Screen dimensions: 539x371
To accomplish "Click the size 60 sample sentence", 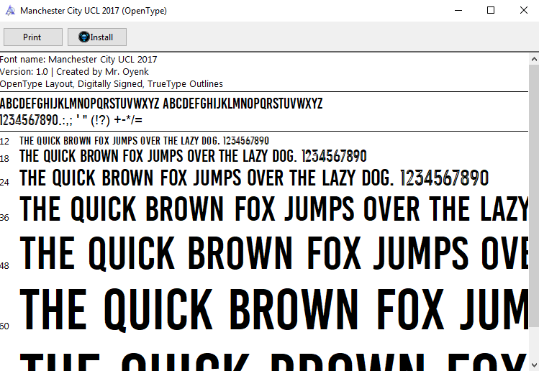I will pos(273,310).
